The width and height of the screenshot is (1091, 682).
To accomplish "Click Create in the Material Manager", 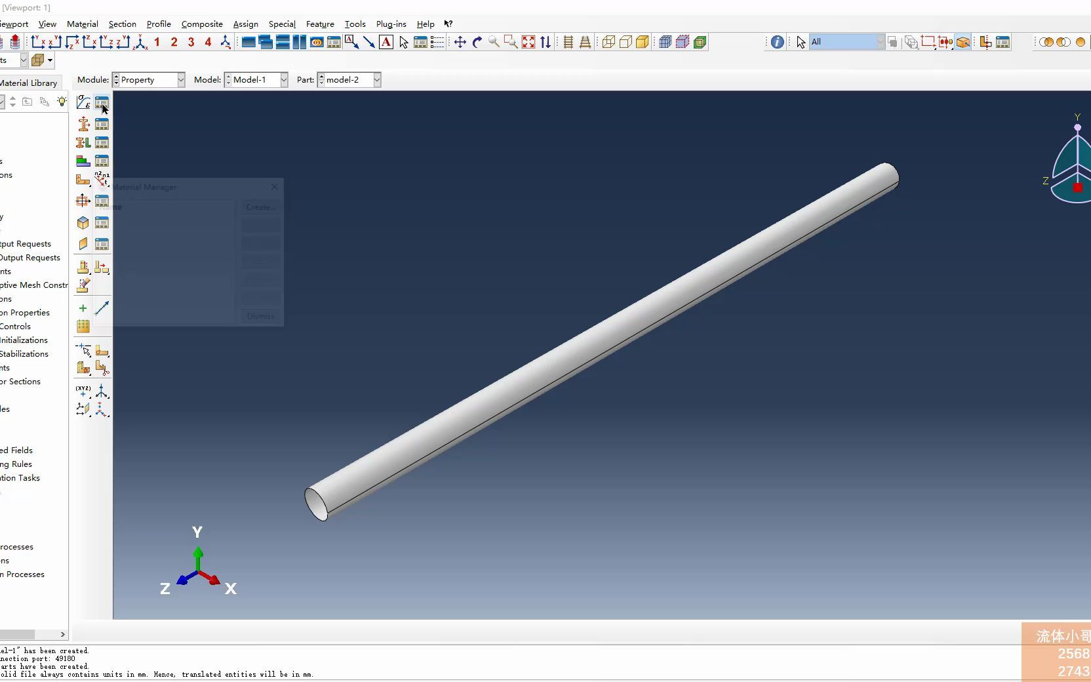I will (260, 207).
